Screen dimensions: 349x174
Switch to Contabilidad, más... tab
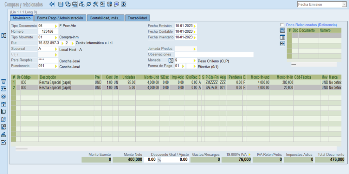(x=106, y=18)
